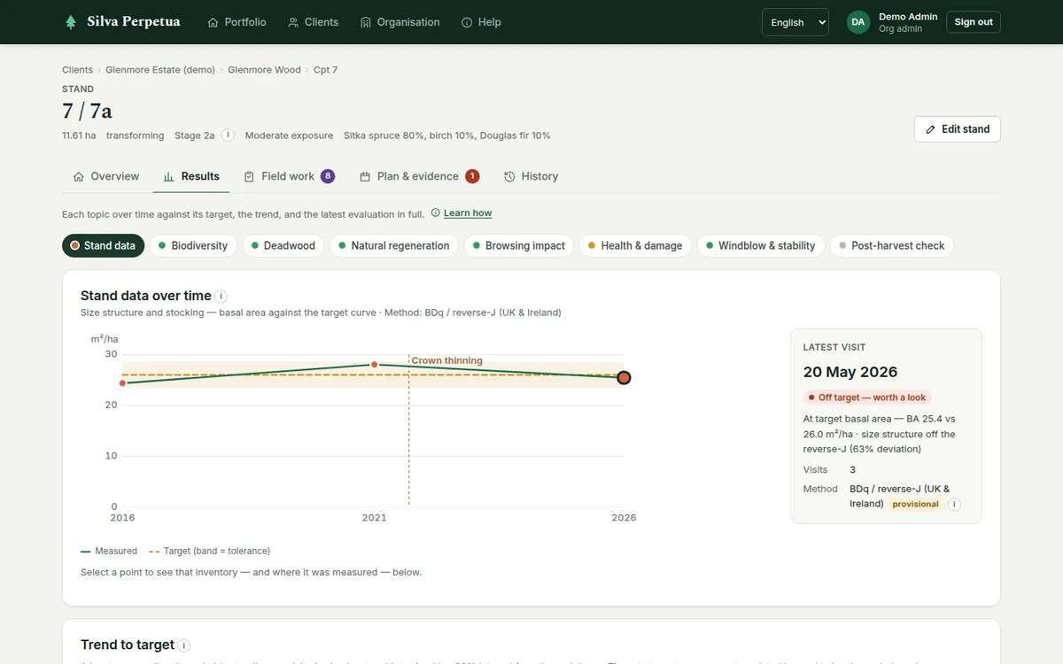Click the Off target — worth a look badge
The height and width of the screenshot is (664, 1063).
(867, 398)
